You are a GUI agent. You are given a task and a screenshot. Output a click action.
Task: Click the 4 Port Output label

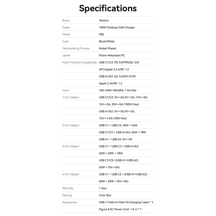pyautogui.click(x=71, y=174)
